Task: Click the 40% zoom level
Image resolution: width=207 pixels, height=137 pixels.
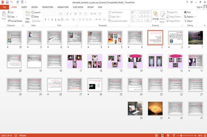Action: [200, 135]
